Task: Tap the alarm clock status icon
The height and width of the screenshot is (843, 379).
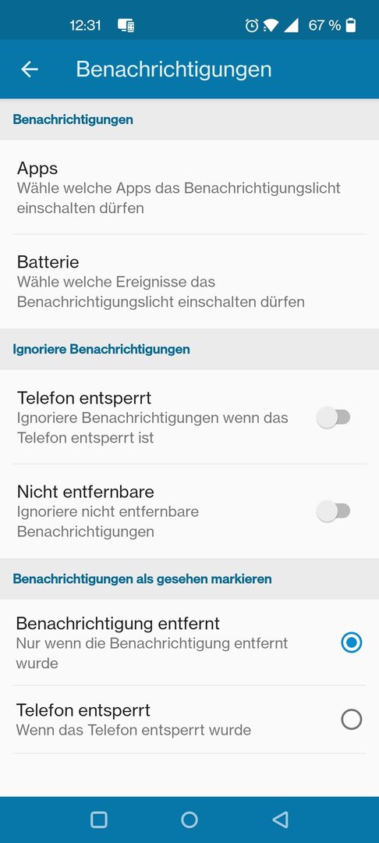Action: [x=251, y=25]
